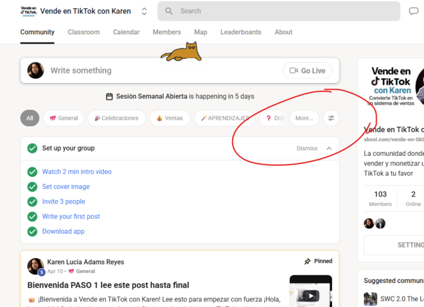Open the Invite 3 people link
The width and height of the screenshot is (424, 307).
click(64, 201)
